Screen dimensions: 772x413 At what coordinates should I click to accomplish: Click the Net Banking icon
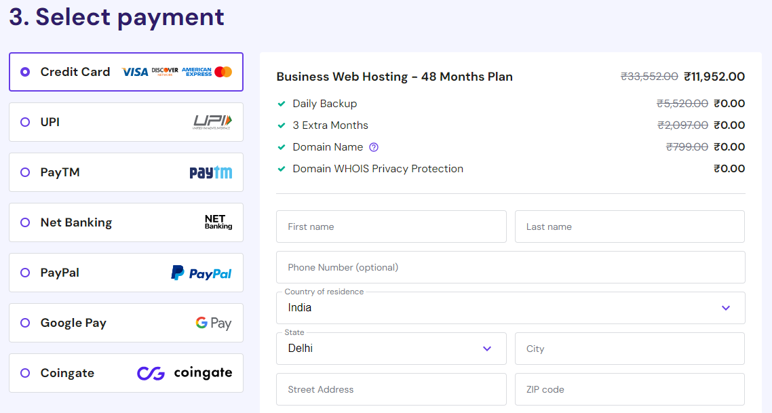(x=218, y=222)
